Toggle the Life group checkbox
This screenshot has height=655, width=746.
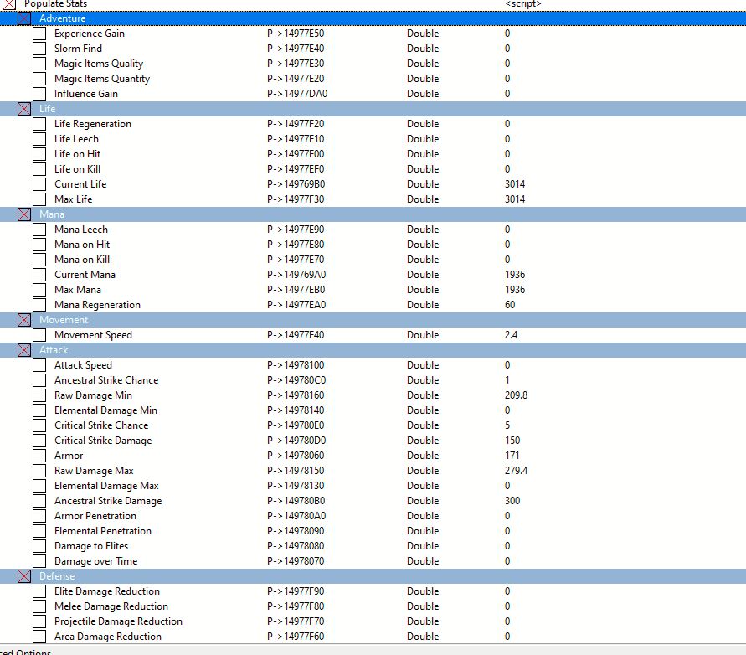24,109
